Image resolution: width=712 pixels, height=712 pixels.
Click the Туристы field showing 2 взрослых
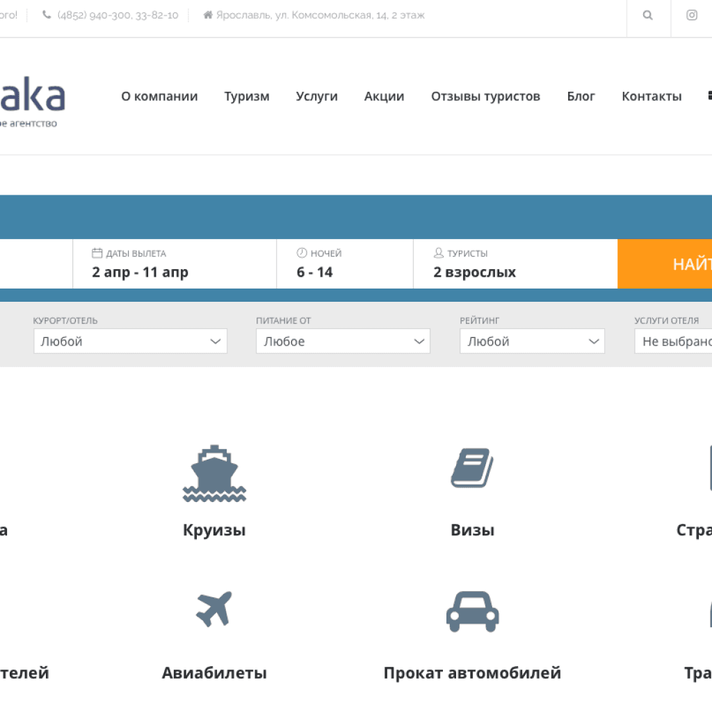[515, 264]
